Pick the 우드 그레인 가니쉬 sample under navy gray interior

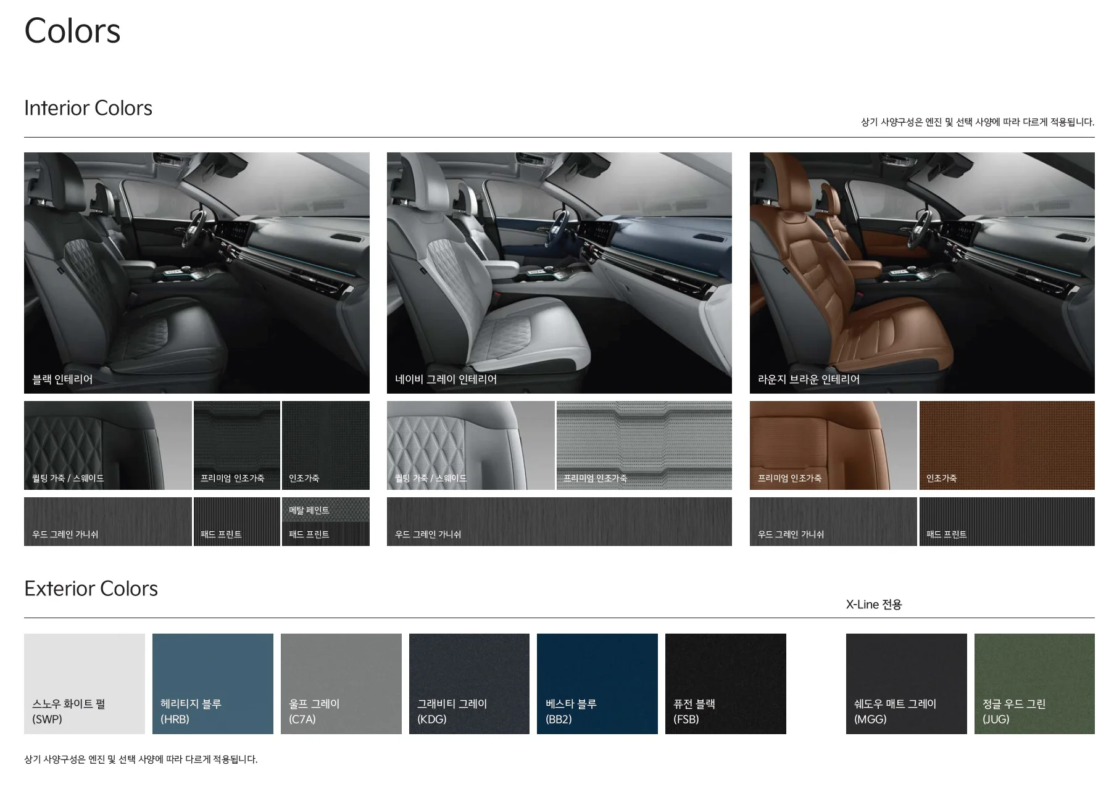pyautogui.click(x=559, y=521)
